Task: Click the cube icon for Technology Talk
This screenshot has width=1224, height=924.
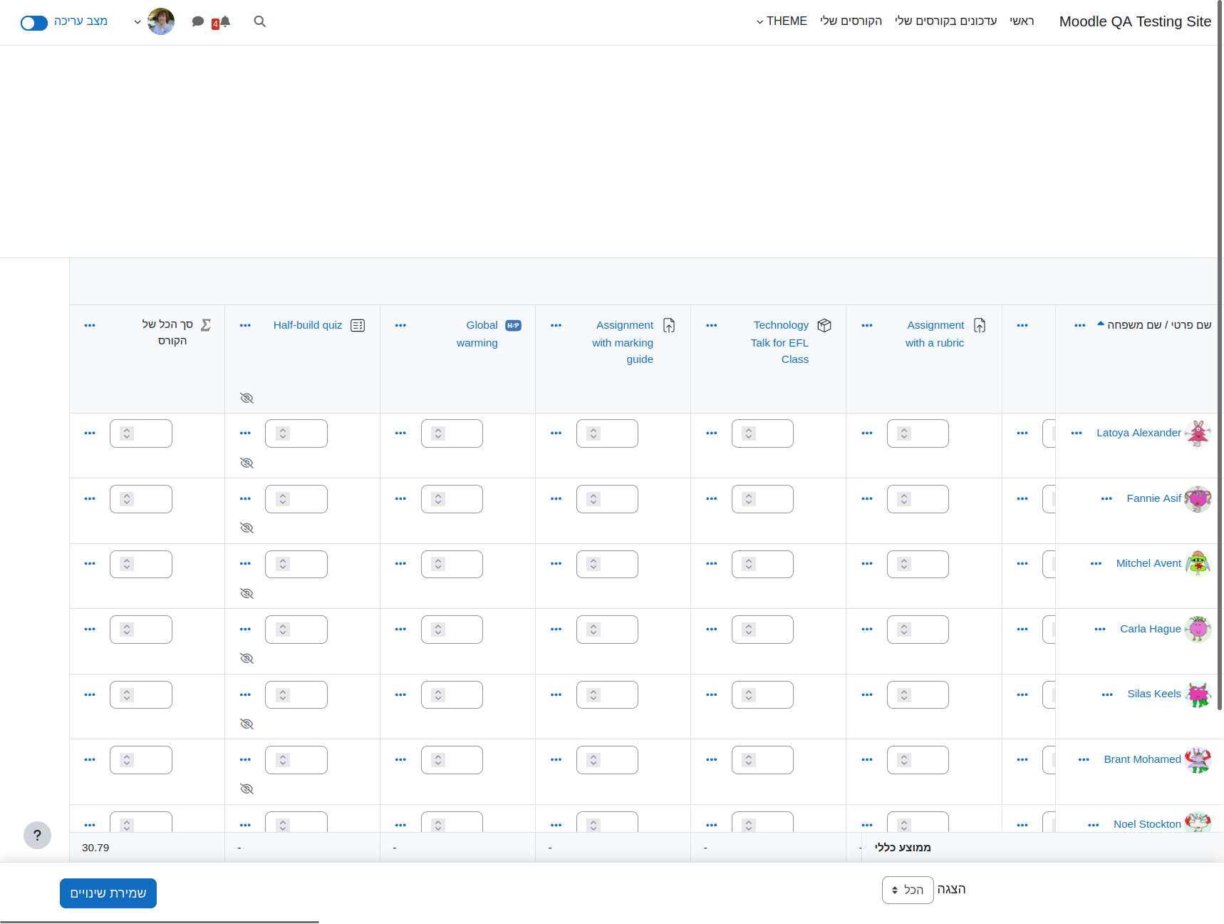Action: pos(824,325)
